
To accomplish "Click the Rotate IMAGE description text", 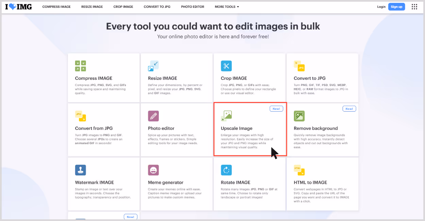I will coord(249,193).
